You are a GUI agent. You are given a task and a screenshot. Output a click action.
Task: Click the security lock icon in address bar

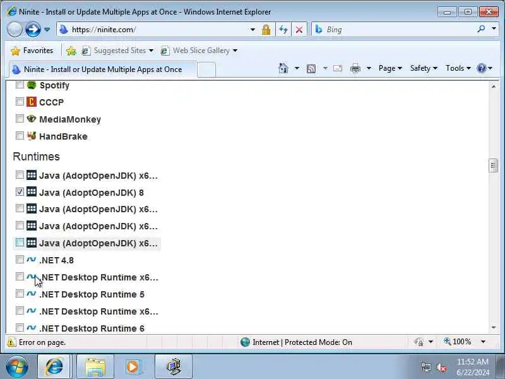pyautogui.click(x=266, y=30)
